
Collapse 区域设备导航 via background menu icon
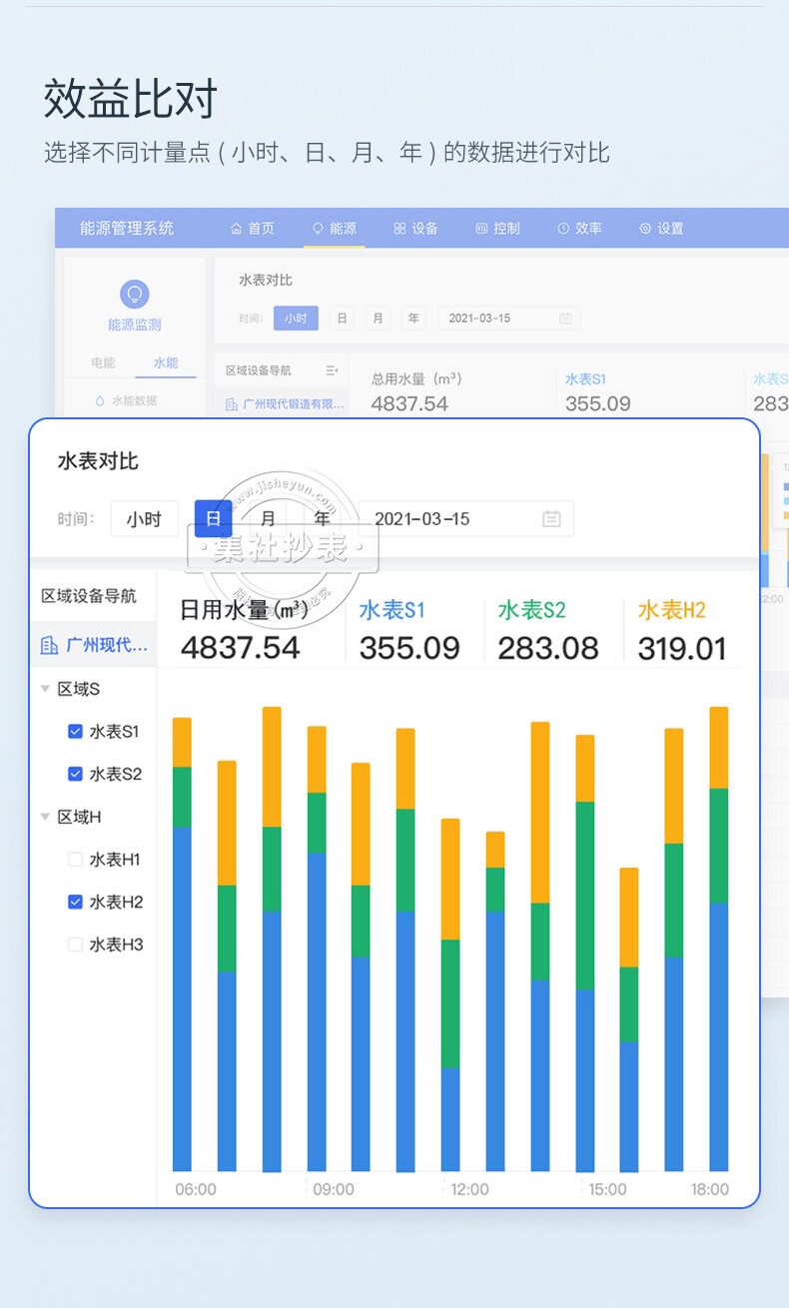332,370
